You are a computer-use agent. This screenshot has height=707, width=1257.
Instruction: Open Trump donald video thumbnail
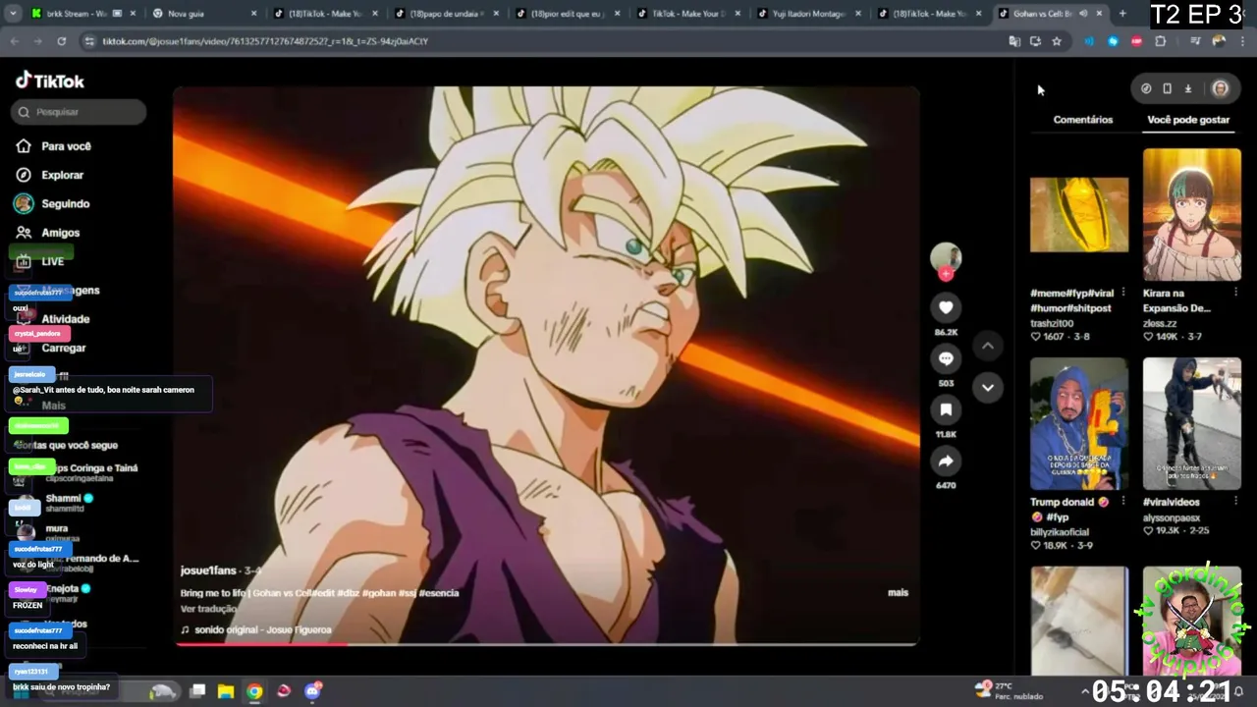[1078, 423]
